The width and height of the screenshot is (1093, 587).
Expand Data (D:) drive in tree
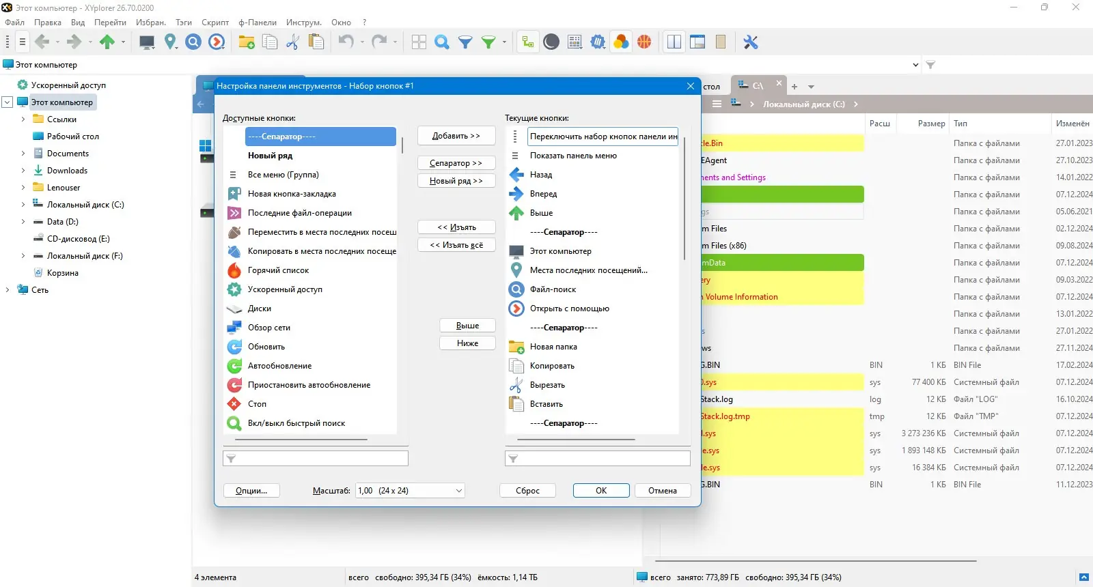pyautogui.click(x=23, y=222)
